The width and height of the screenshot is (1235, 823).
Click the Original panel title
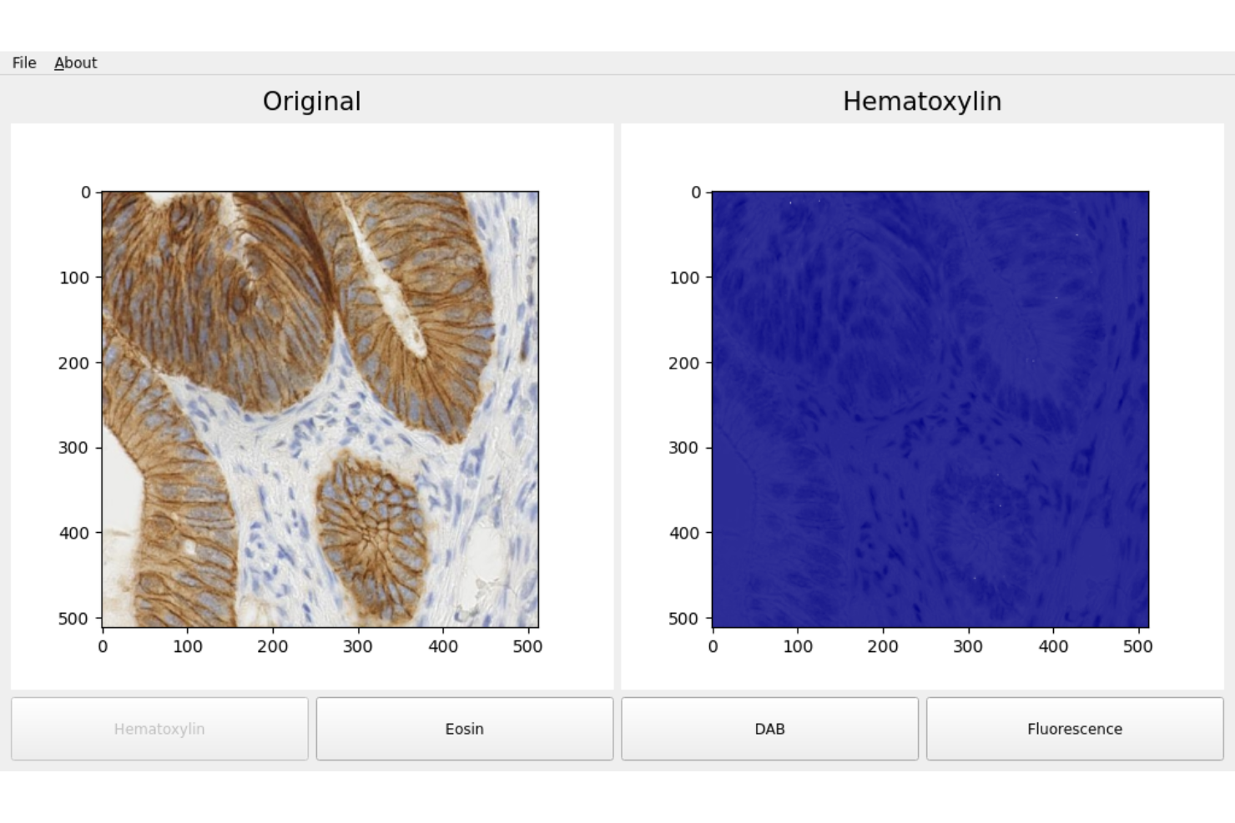pos(311,101)
